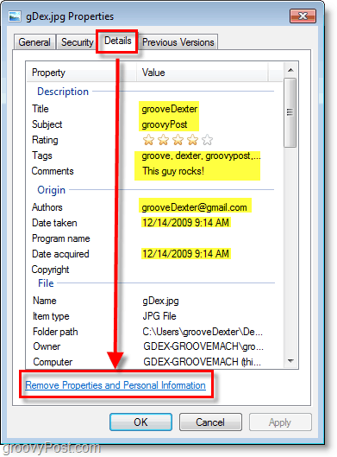This screenshot has width=337, height=457.
Task: Click the Date acquired value
Action: 186,254
